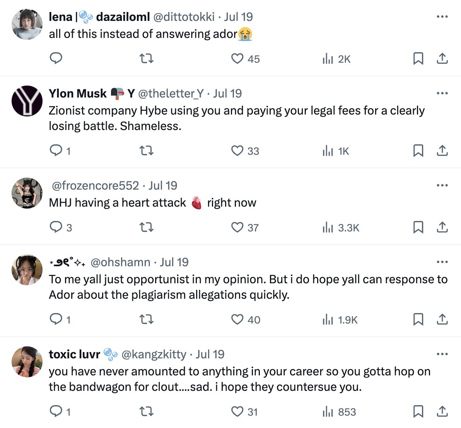Open more options for Ylon Musk tweet
This screenshot has height=428, width=461.
[x=442, y=93]
